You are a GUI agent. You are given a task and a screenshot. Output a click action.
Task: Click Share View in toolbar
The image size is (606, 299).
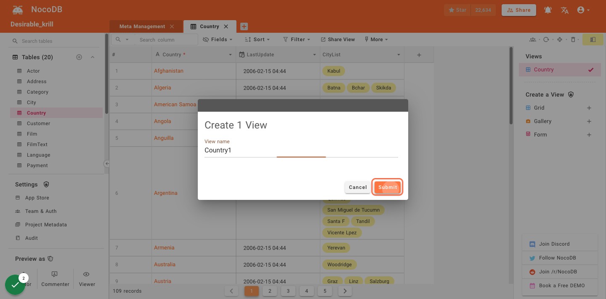tap(338, 39)
